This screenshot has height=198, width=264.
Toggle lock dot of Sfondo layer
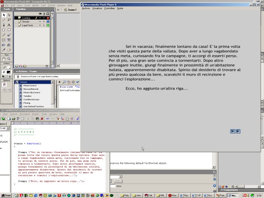pyautogui.click(x=44, y=21)
